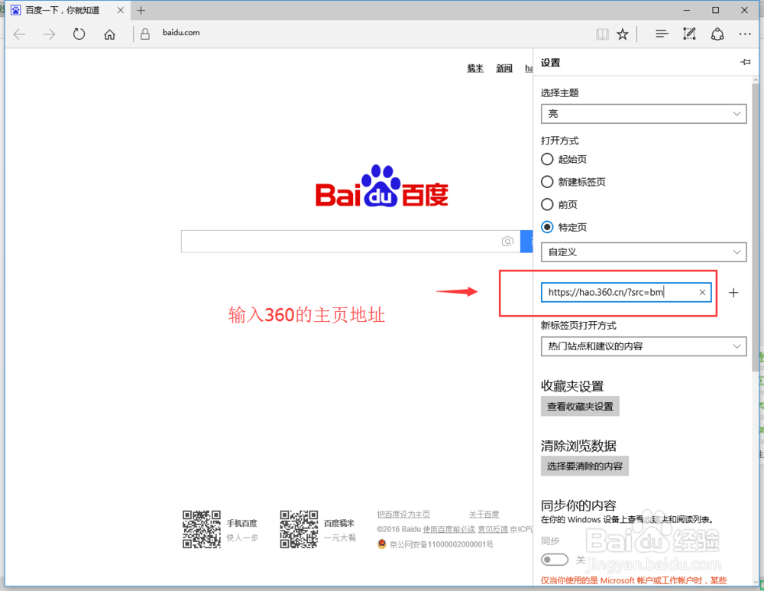Open the 糯米 link on Baidu
Viewport: 764px width, 591px height.
475,68
